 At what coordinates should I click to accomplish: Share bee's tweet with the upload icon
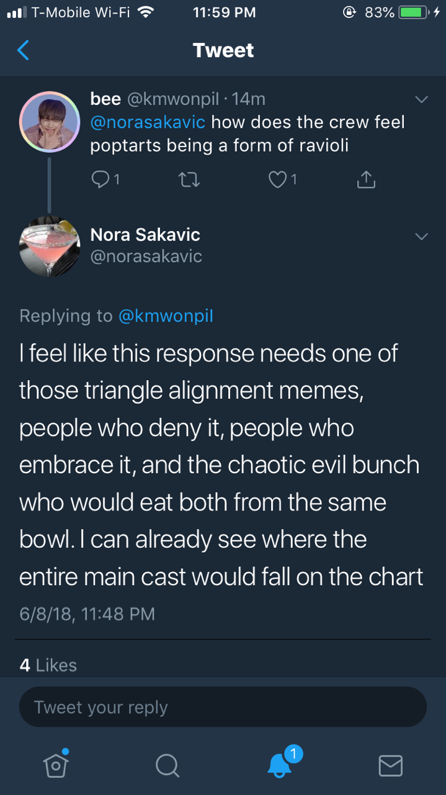pos(366,179)
